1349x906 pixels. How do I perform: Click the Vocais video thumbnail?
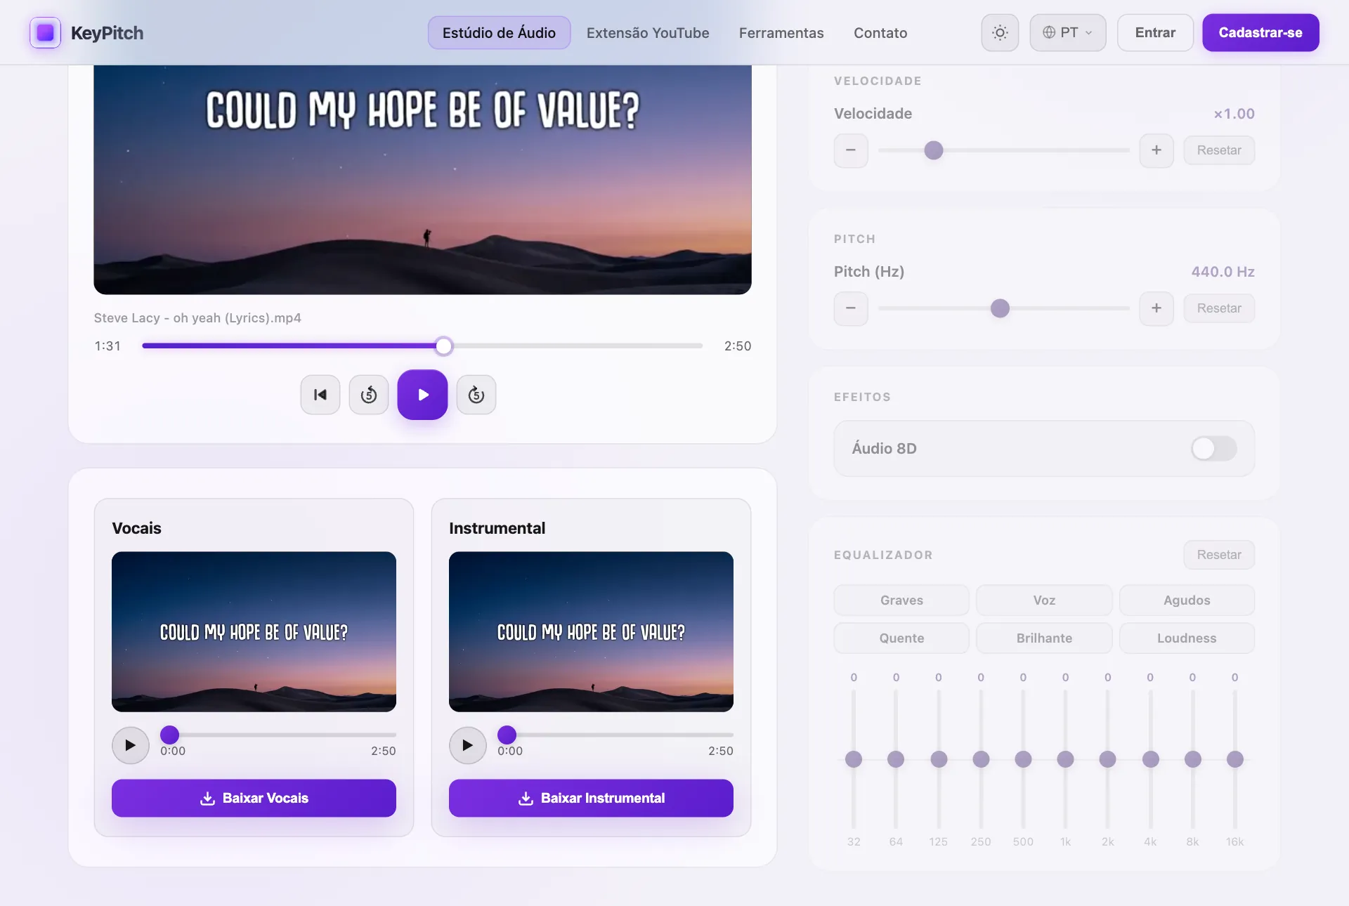coord(254,632)
